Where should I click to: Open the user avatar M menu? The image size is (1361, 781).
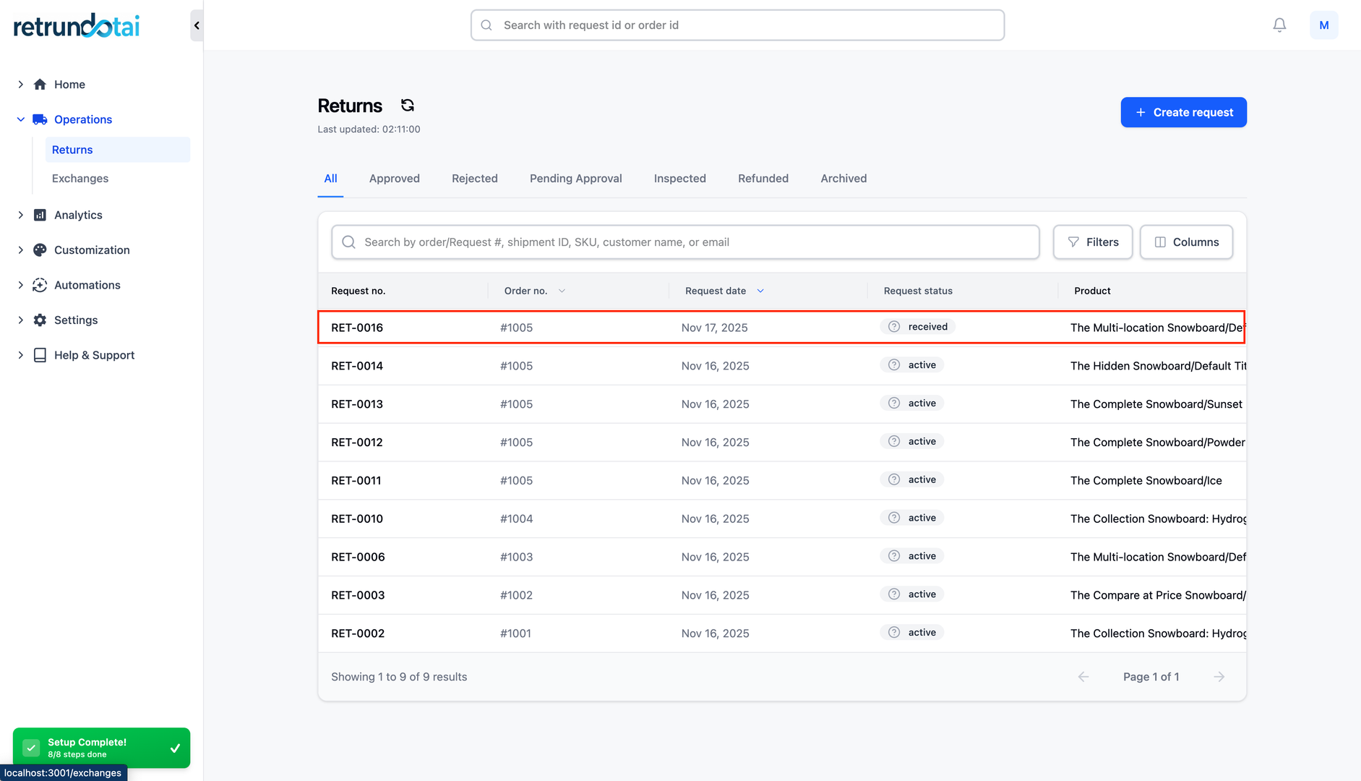1323,25
